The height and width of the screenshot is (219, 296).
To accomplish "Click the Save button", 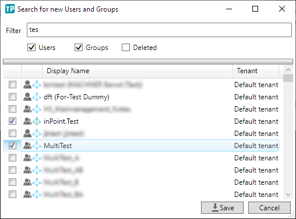I will pos(222,207).
